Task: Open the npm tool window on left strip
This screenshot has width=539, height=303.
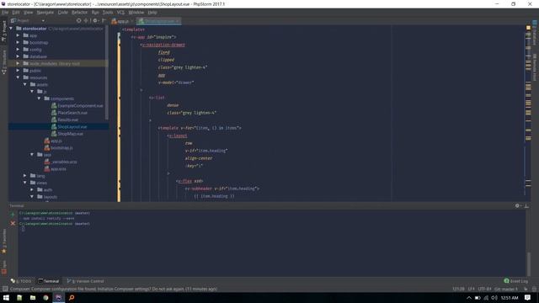Action: pyautogui.click(x=4, y=268)
